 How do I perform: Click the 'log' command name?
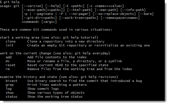pos(9,89)
